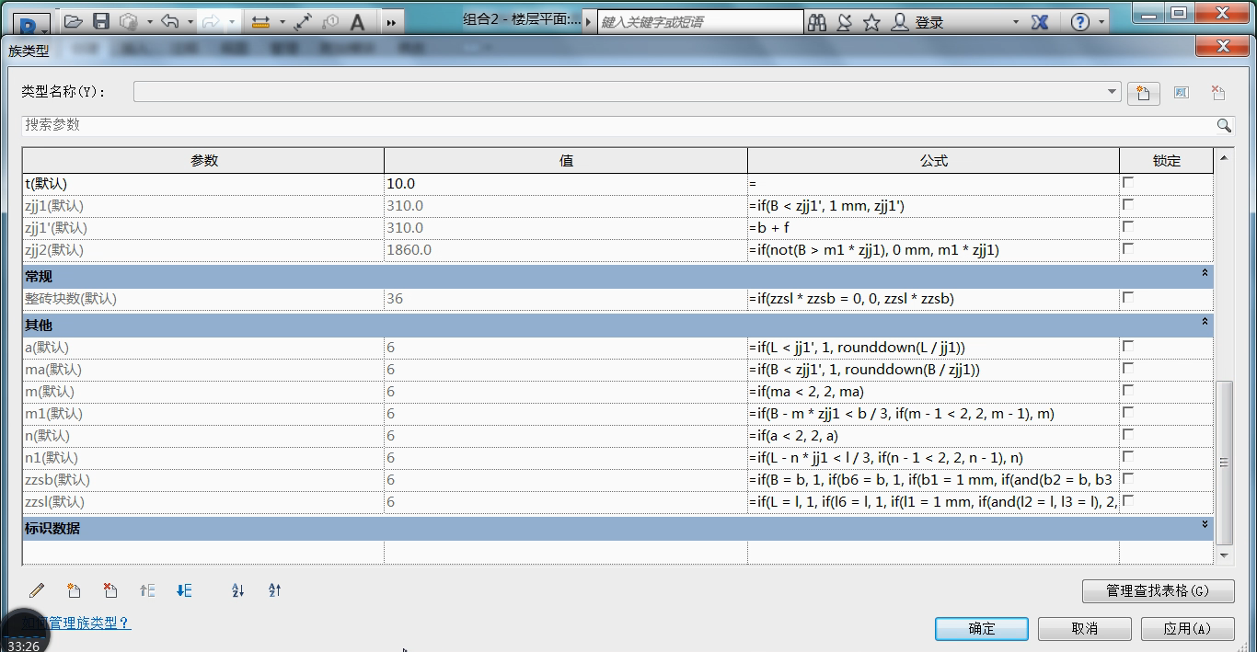1257x652 pixels.
Task: Click the vertical scrollbar thumb of the table
Action: 1224,463
